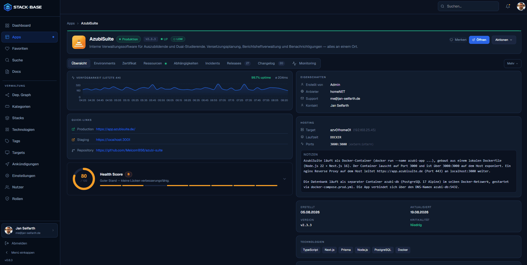Click the Stack-Base logo icon

[8, 7]
